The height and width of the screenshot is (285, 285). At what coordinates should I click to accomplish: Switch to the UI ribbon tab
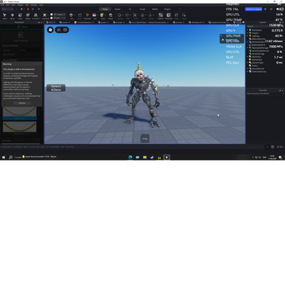130,9
